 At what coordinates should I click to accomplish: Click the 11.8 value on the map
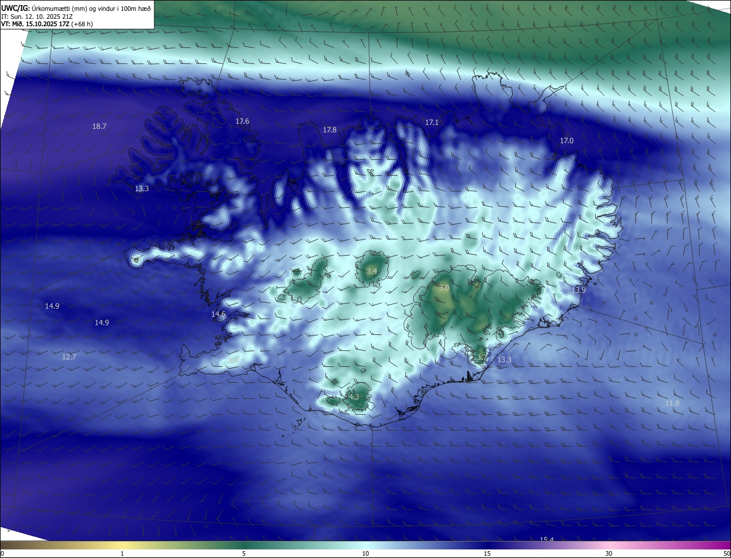[x=672, y=403]
